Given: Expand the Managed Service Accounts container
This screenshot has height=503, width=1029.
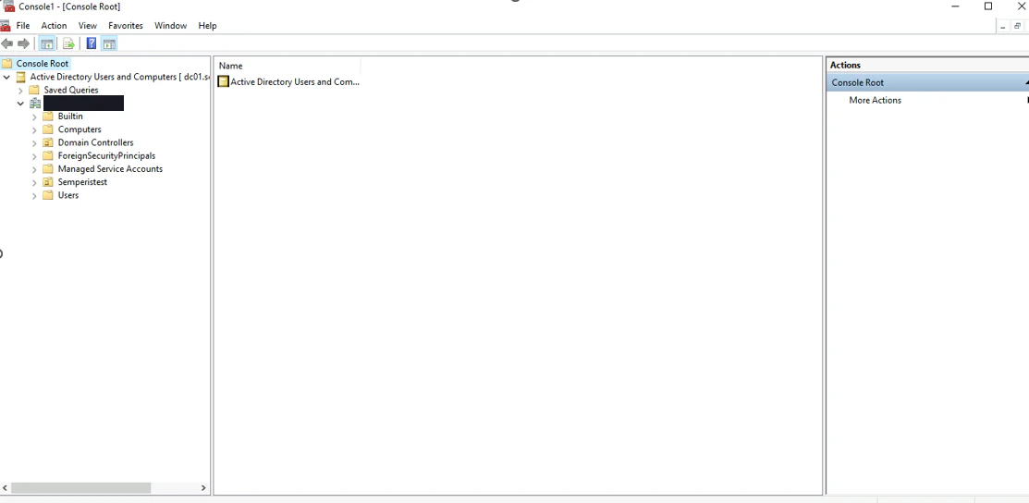Looking at the screenshot, I should [34, 169].
